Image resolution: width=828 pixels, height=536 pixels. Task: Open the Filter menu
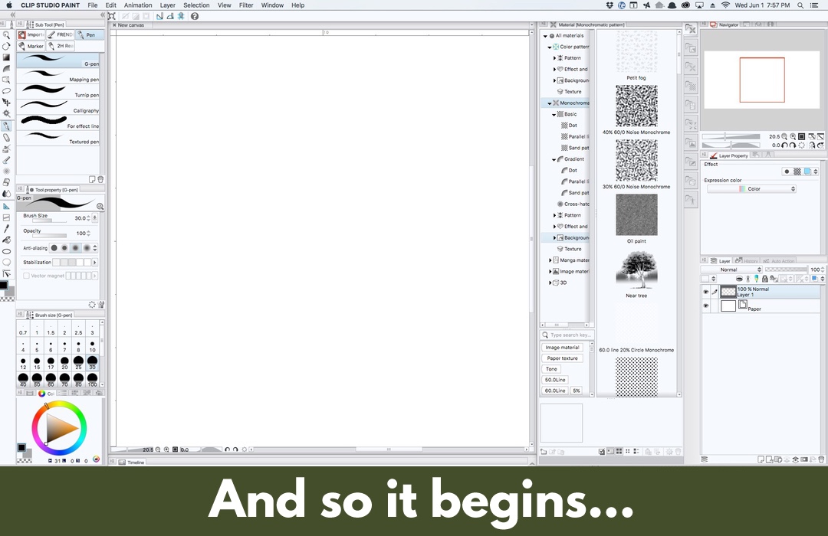[246, 5]
